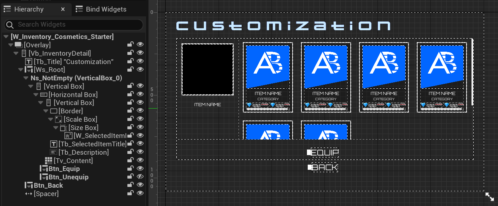Collapse the Ws_Root node
The width and height of the screenshot is (498, 206).
(x=21, y=70)
